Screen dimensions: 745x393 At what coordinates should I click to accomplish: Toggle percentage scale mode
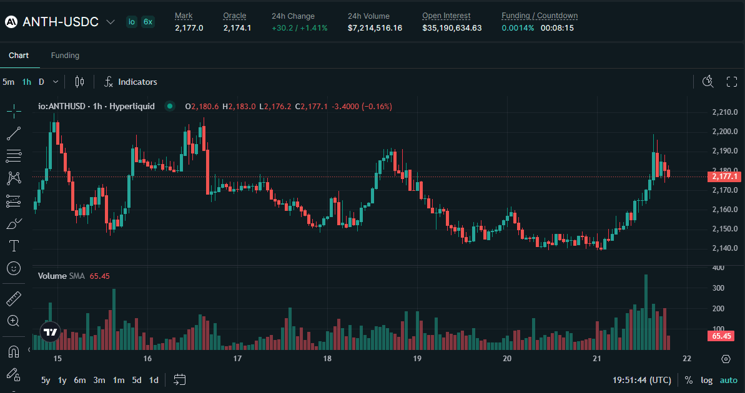pos(688,380)
